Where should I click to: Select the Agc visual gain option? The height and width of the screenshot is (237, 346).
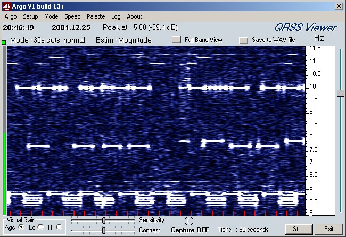pos(21,227)
